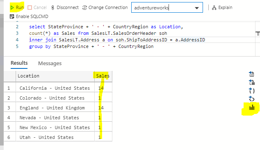This screenshot has width=260, height=150.
Task: Save results as JSON icon
Action: pyautogui.click(x=252, y=91)
